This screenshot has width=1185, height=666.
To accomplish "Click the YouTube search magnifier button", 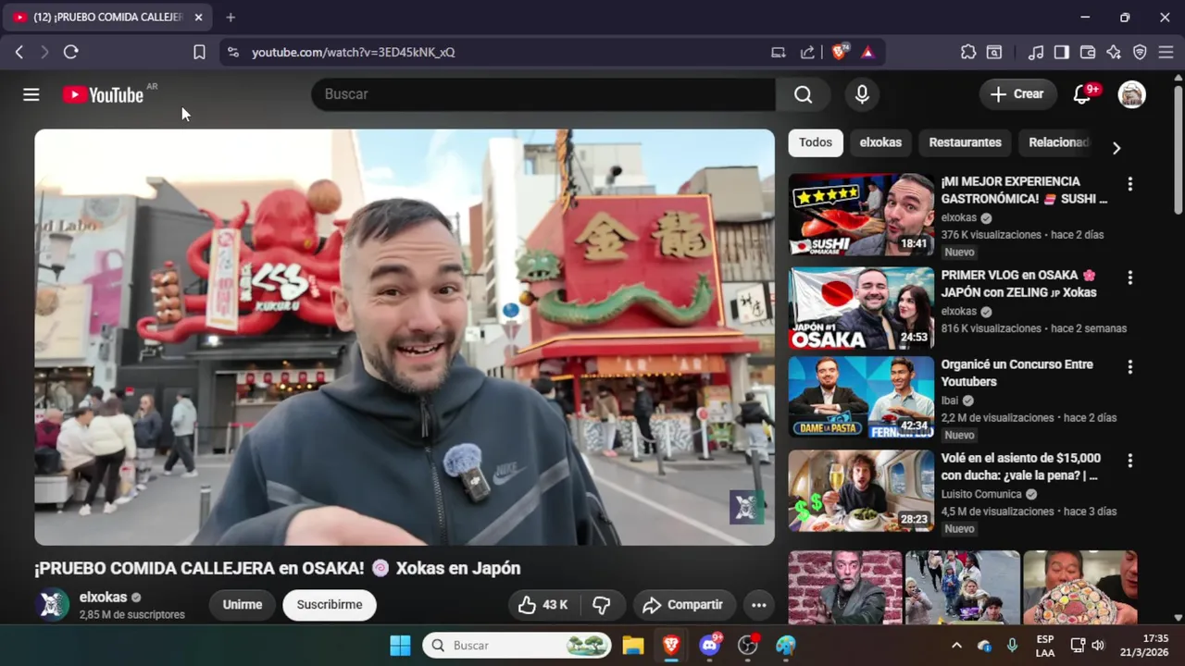I will (803, 94).
